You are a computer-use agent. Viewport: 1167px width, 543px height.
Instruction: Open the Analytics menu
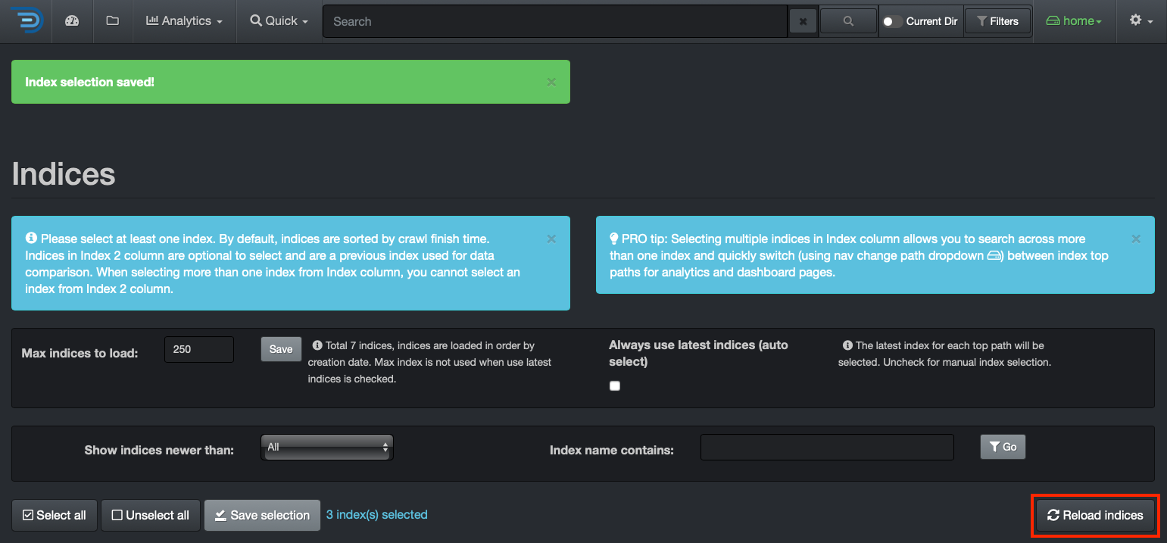click(184, 20)
